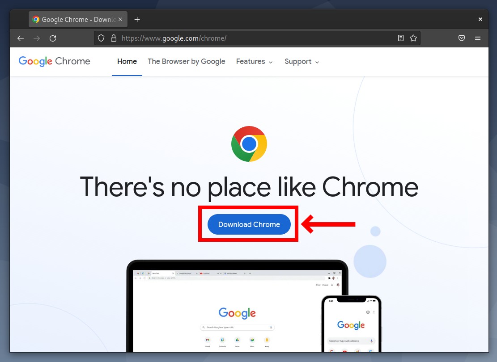The image size is (497, 362).
Task: View site security via the padlock icon
Action: pos(114,38)
